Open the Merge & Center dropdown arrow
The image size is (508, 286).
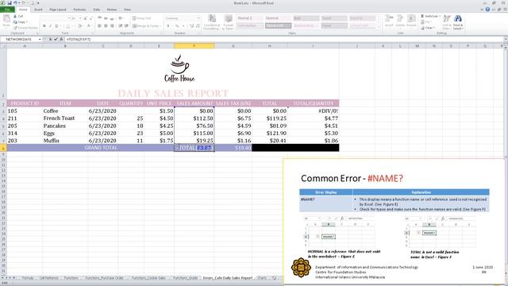tap(160, 26)
